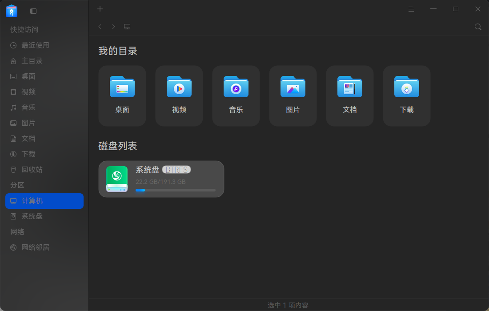Open a new tab with plus icon
The width and height of the screenshot is (489, 311).
(100, 9)
